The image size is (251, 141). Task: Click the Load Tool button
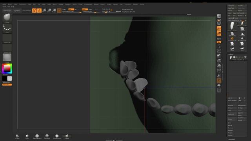pyautogui.click(x=232, y=6)
